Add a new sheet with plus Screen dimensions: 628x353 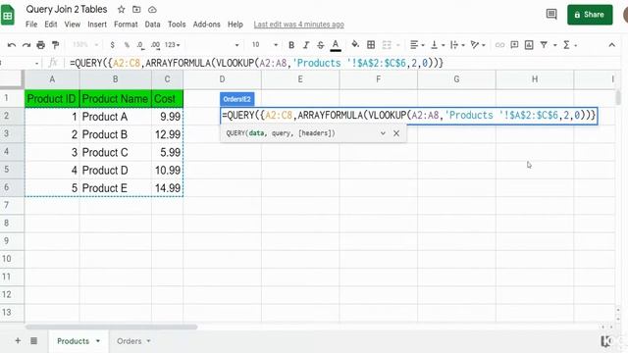(18, 341)
